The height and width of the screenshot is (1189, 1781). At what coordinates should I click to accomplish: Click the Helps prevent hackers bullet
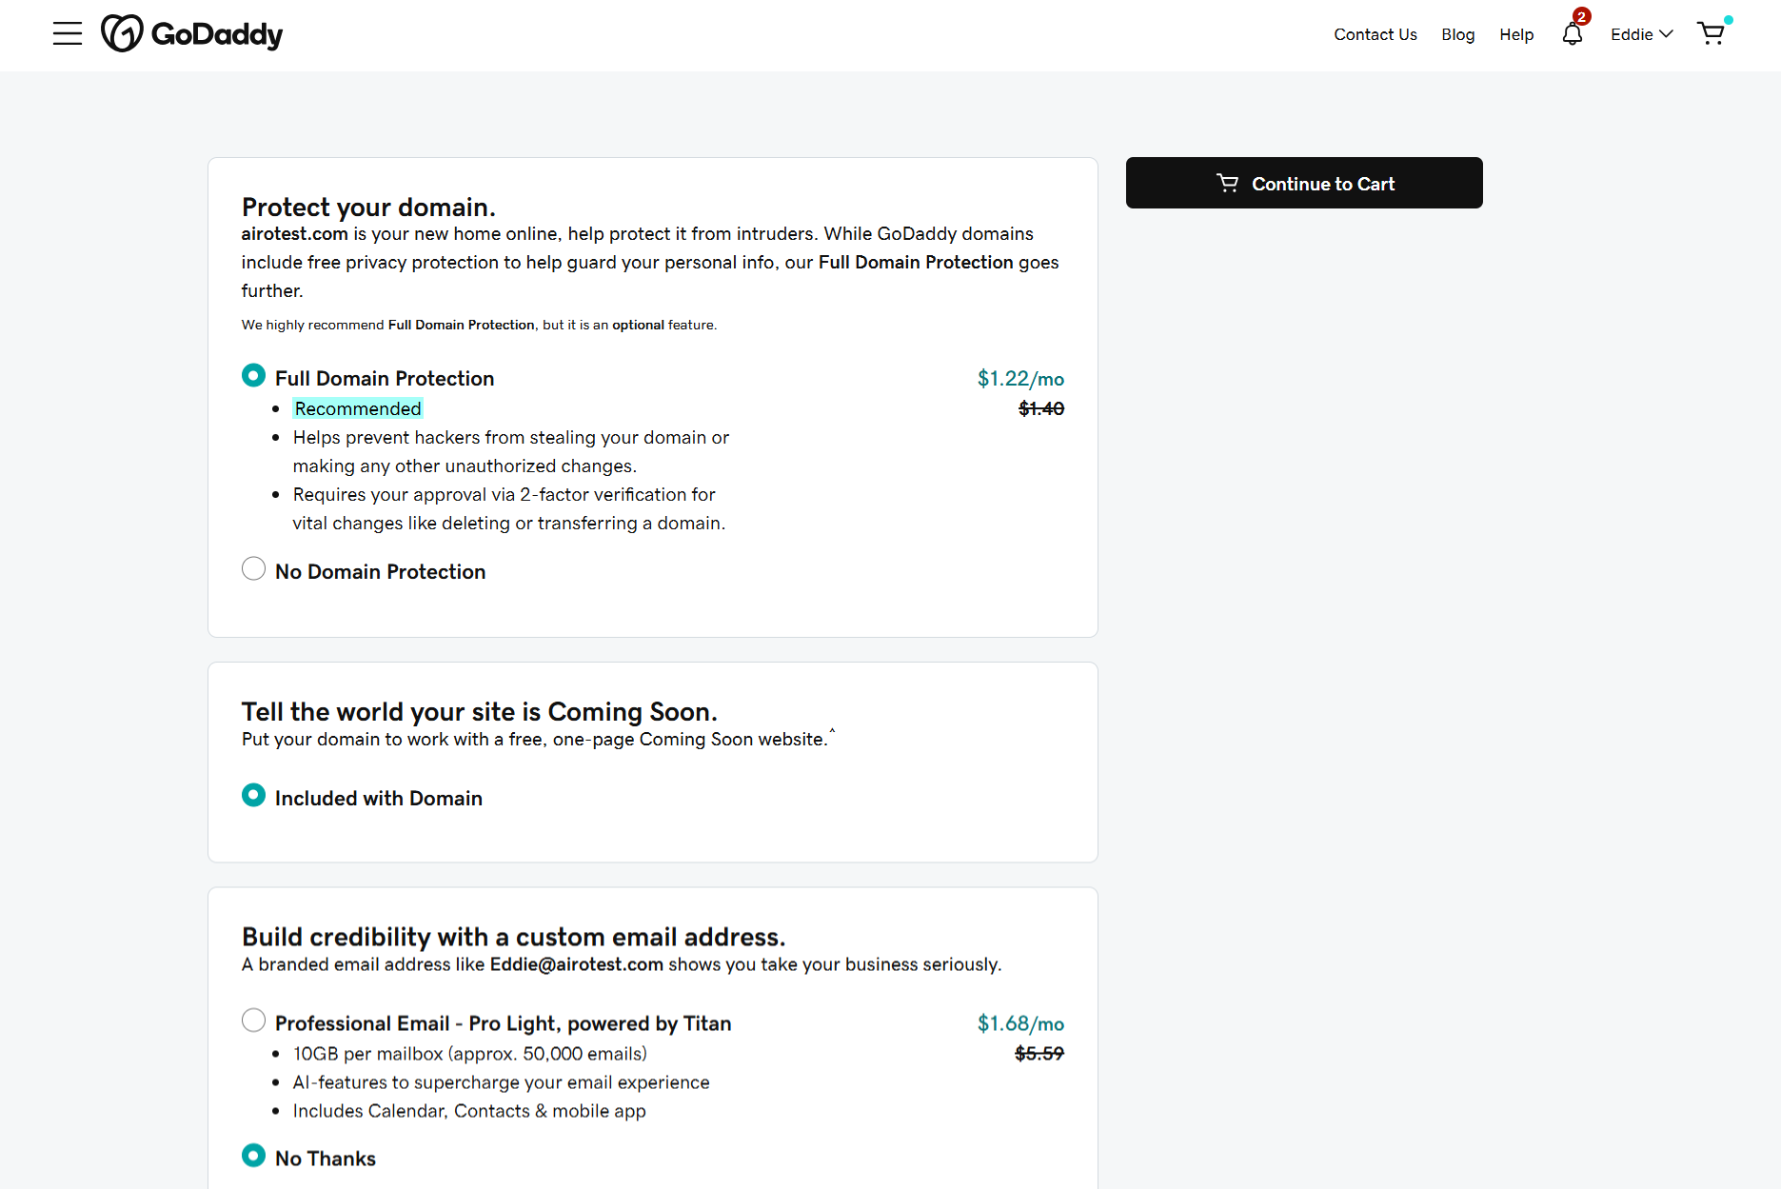[511, 451]
